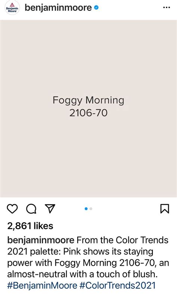Select the first carousel dot indicator
This screenshot has width=177, height=299.
click(86, 209)
